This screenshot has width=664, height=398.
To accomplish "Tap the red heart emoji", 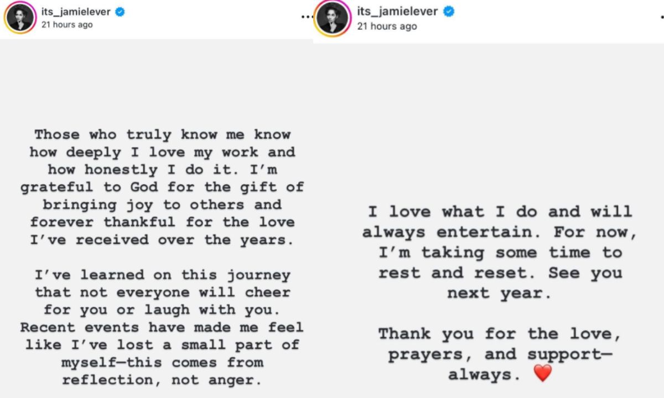I will (x=543, y=374).
